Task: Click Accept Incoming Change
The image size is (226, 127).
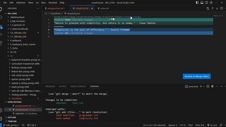Action: click(x=89, y=17)
